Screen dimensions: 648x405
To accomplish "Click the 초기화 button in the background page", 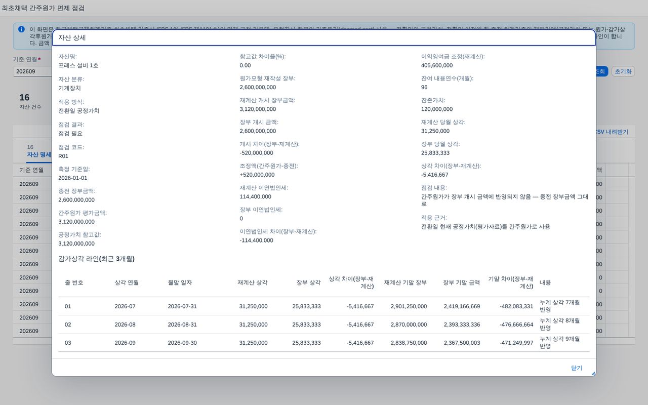I will click(623, 71).
